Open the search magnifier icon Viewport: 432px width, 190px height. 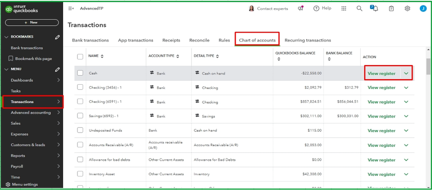coord(359,8)
